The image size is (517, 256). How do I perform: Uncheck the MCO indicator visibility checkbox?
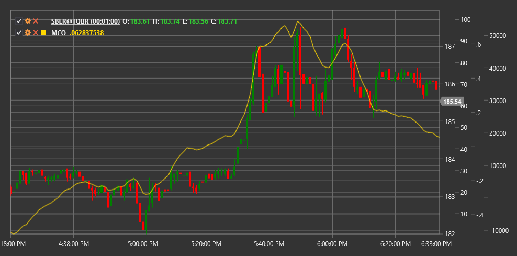pos(19,32)
